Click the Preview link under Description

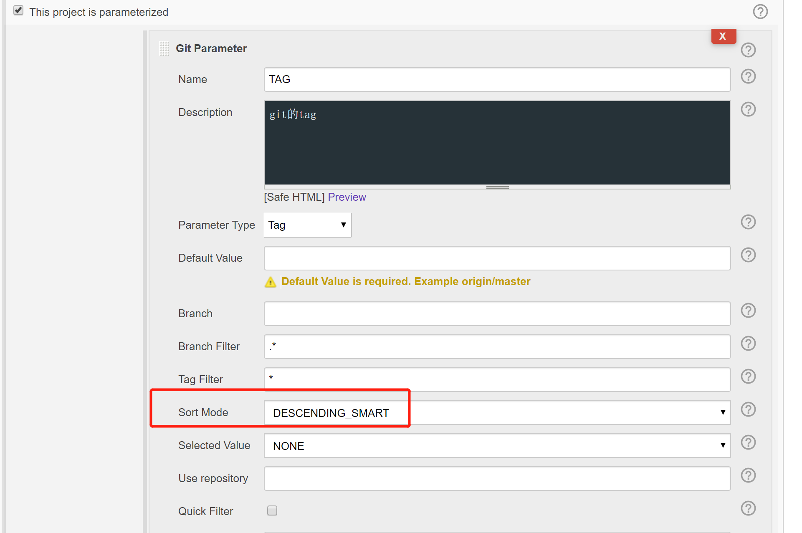click(347, 197)
